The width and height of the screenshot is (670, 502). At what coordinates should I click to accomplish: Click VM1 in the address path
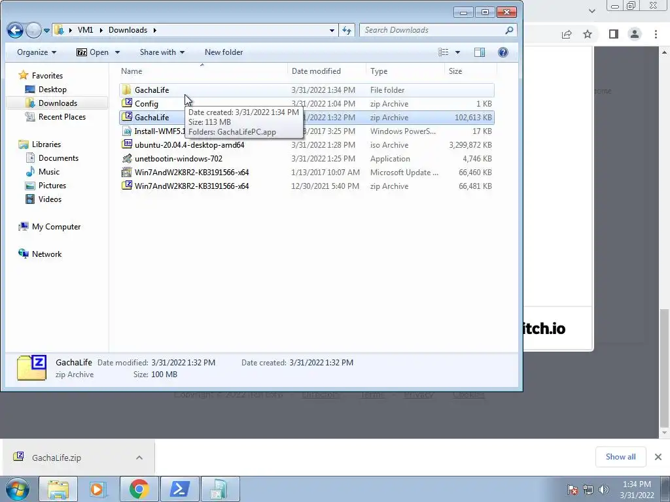tap(85, 30)
